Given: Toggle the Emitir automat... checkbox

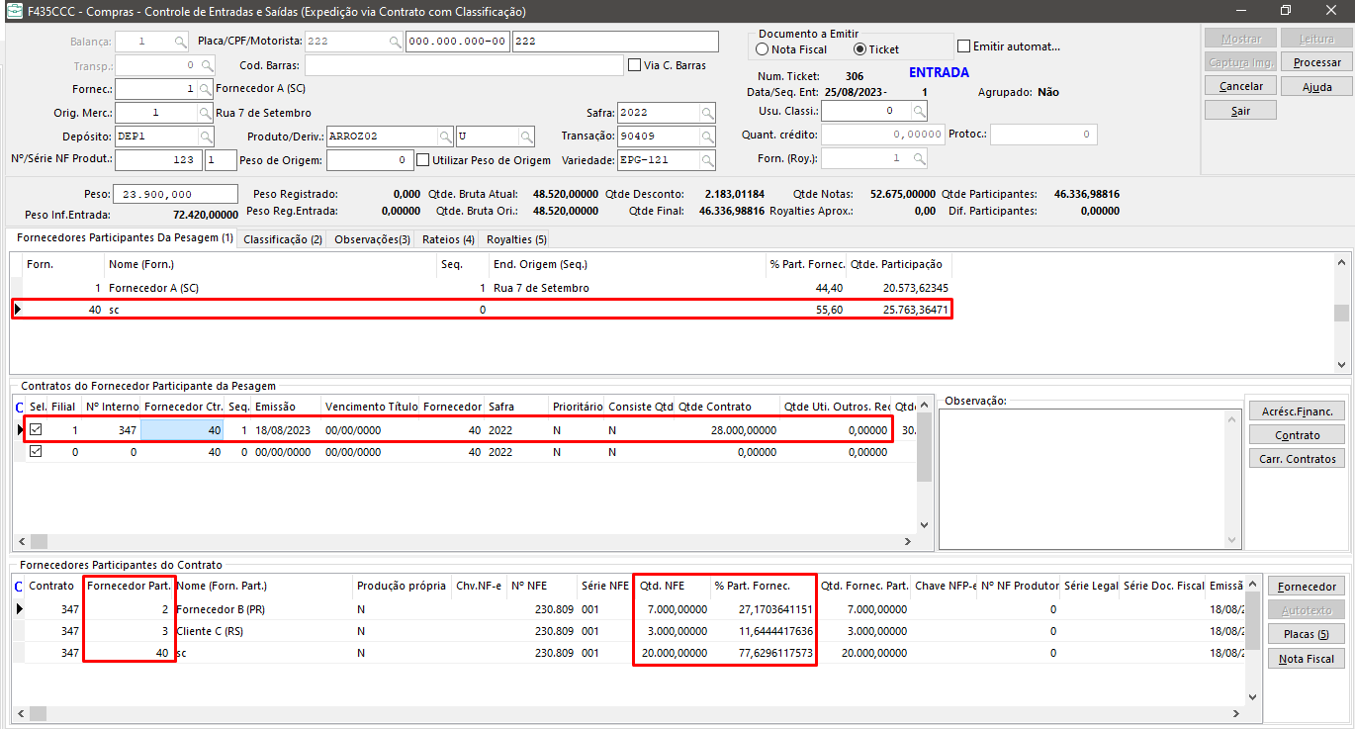Looking at the screenshot, I should (x=964, y=46).
